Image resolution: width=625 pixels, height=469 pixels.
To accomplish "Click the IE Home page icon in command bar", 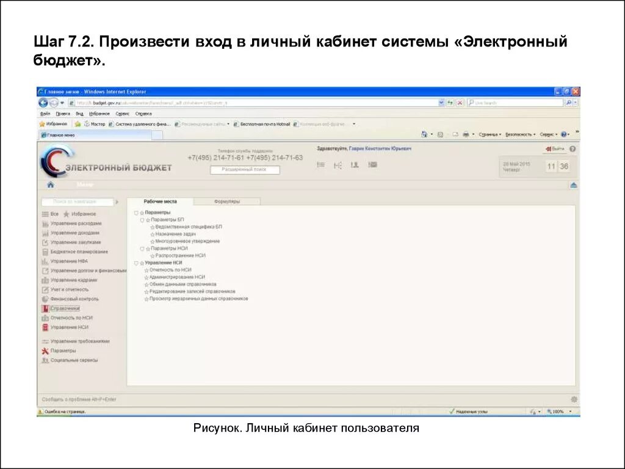I will [x=425, y=134].
